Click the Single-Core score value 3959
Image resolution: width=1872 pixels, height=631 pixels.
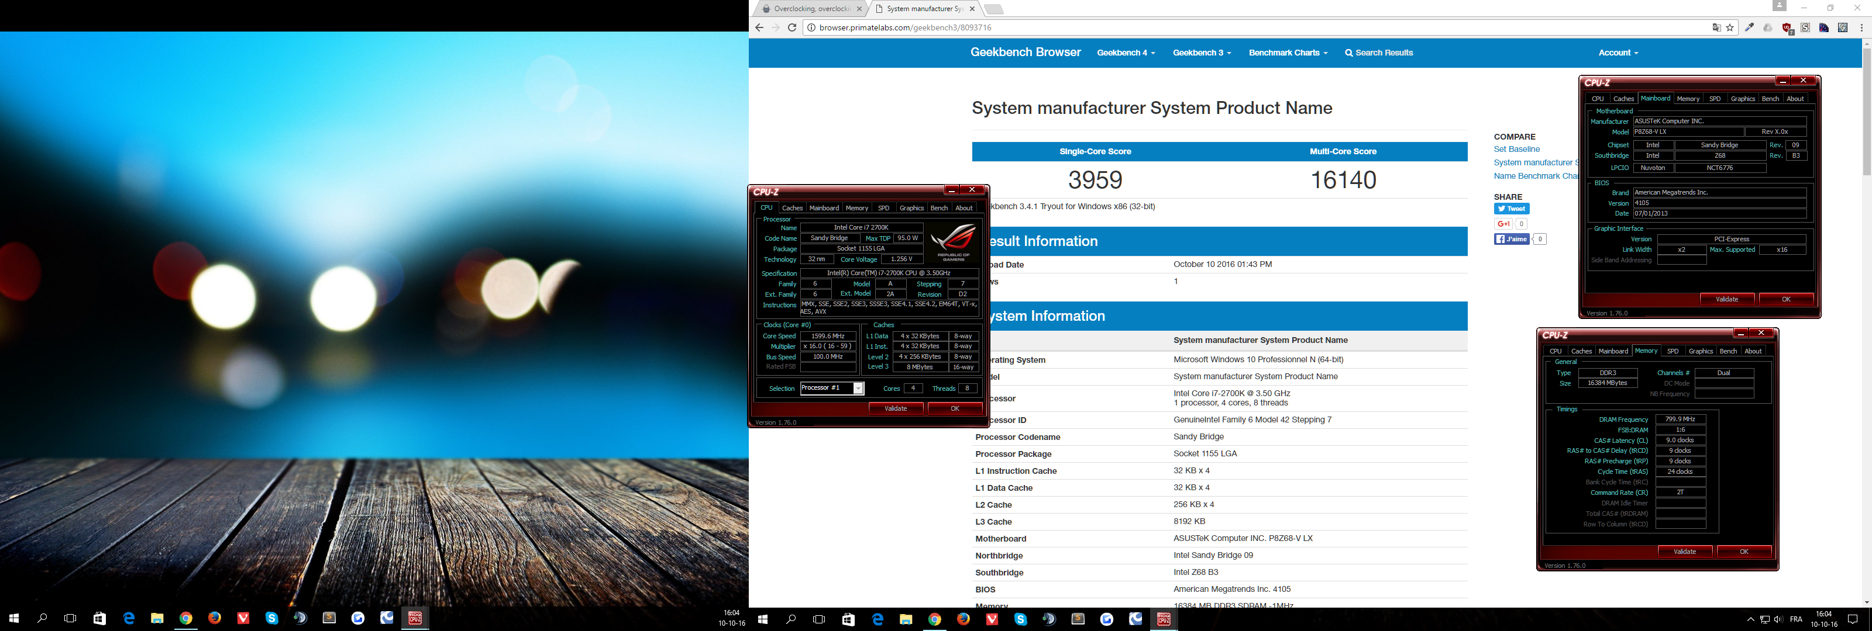(x=1095, y=179)
